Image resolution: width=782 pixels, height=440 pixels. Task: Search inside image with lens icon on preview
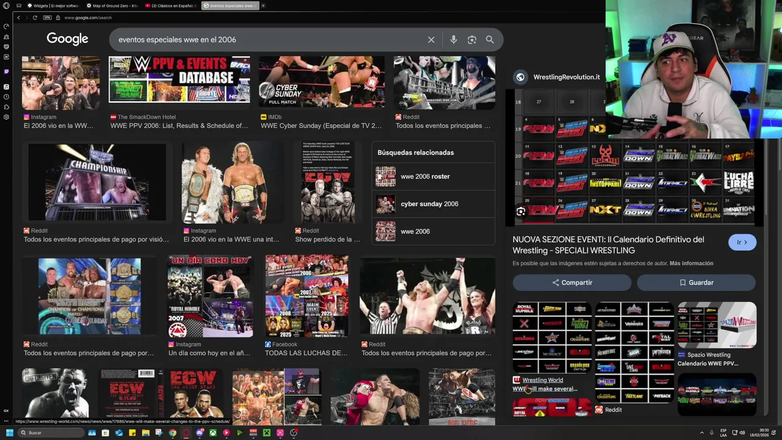pyautogui.click(x=521, y=211)
